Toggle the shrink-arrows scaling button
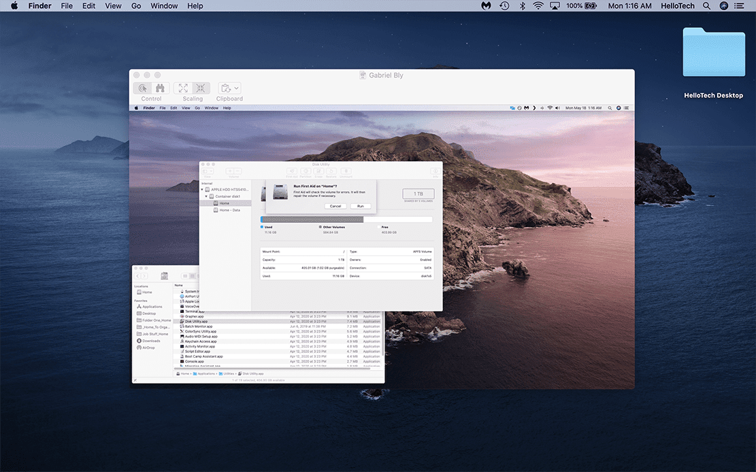Viewport: 756px width, 472px height. tap(201, 88)
